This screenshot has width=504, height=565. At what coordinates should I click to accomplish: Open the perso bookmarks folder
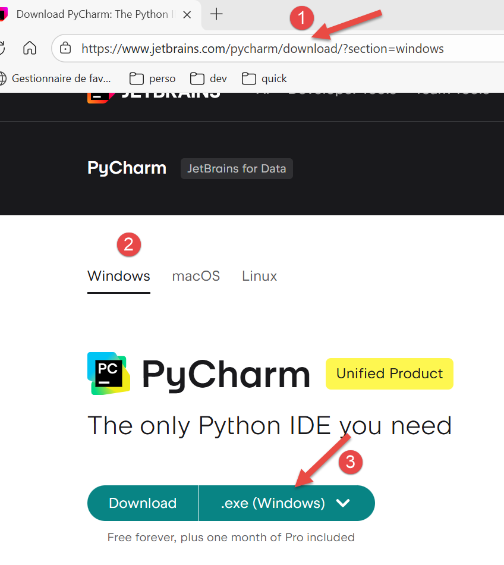(x=153, y=79)
